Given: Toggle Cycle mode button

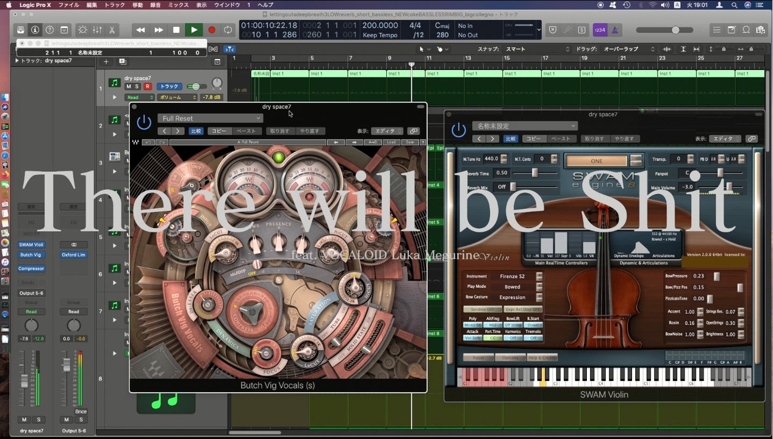Looking at the screenshot, I should point(228,30).
